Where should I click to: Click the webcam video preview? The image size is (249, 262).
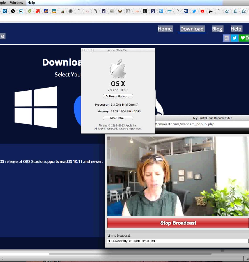[178, 176]
